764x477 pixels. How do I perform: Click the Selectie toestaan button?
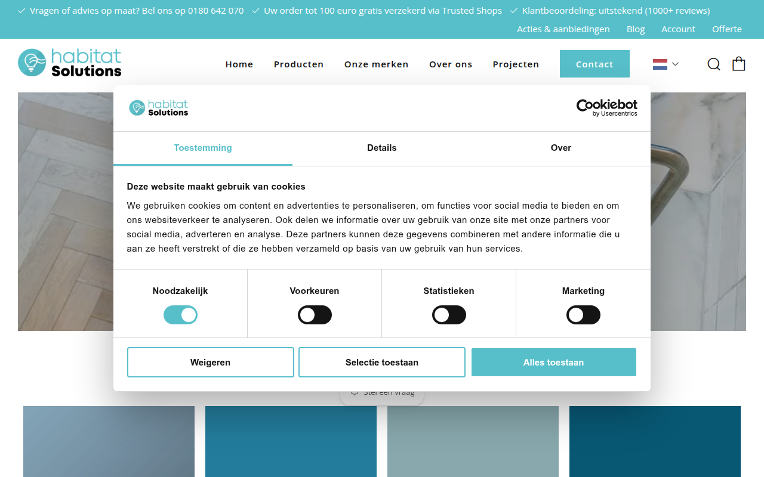tap(382, 363)
